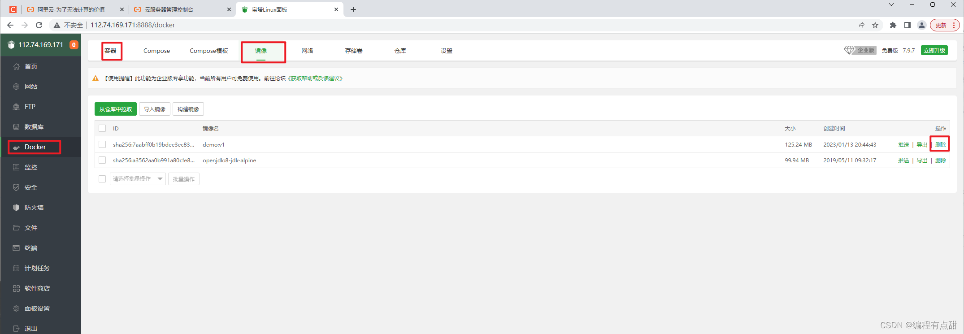
Task: Click the browser address bar URL
Action: 133,25
